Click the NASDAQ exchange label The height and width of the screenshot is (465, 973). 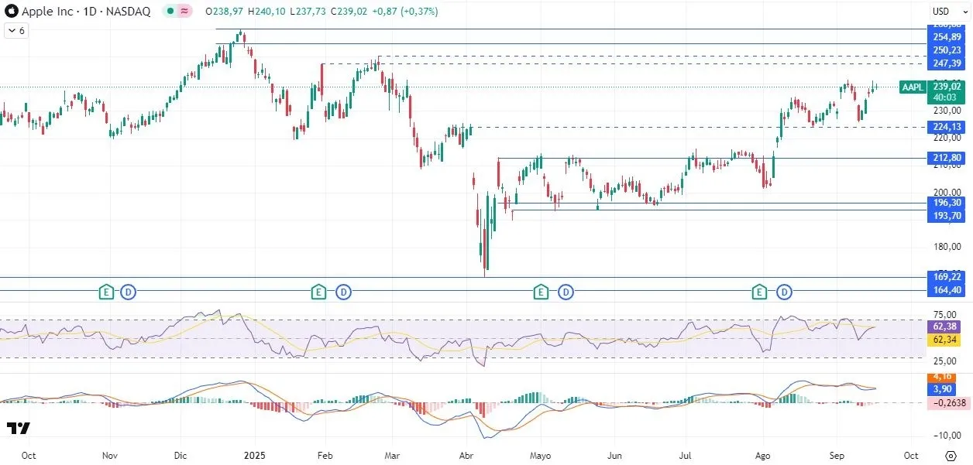tap(129, 12)
